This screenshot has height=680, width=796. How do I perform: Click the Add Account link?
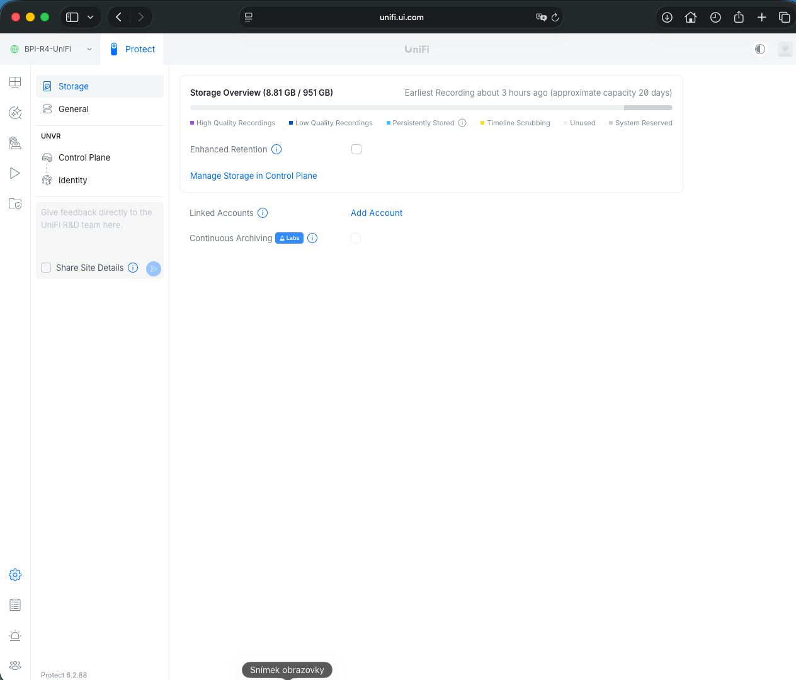[x=377, y=213]
